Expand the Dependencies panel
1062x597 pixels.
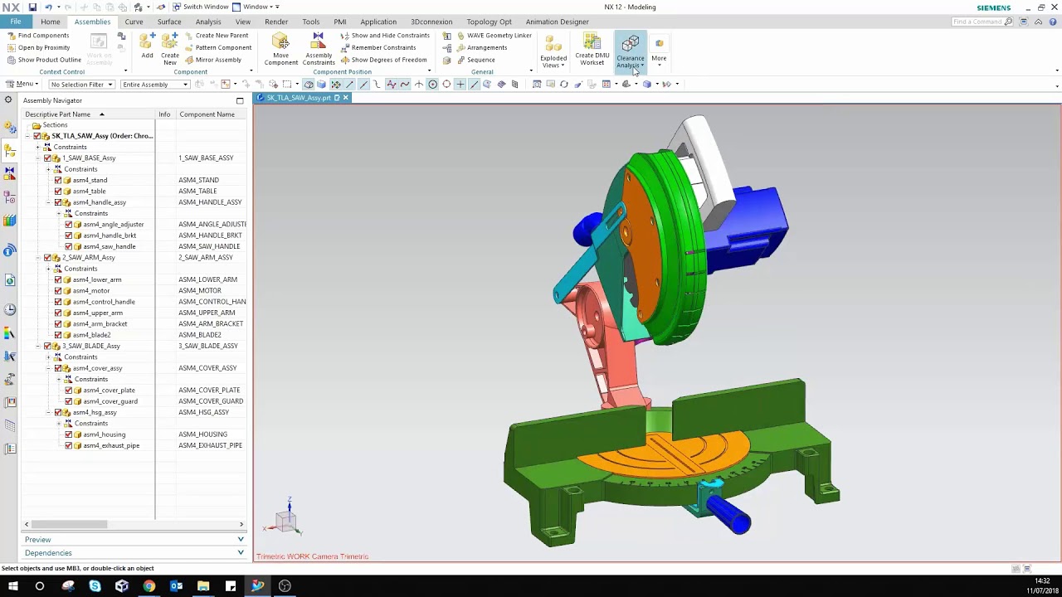134,553
